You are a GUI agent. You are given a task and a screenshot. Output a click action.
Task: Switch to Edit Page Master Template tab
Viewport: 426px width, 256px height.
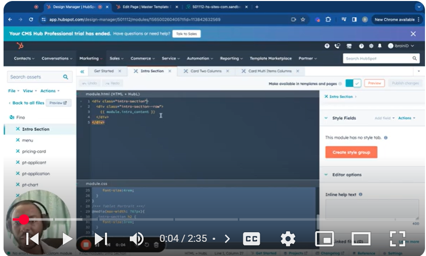point(147,7)
